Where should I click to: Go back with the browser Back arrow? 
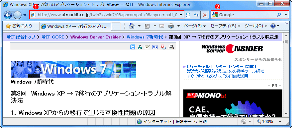(8, 15)
